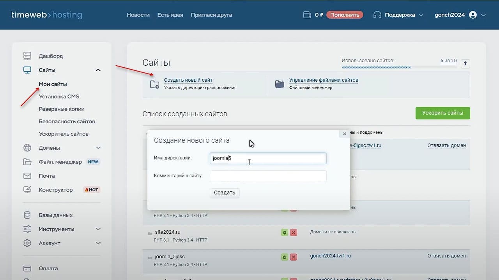Viewport: 499px width, 280px height.
Task: Open the 'Есть идея' menu item
Action: [x=170, y=15]
